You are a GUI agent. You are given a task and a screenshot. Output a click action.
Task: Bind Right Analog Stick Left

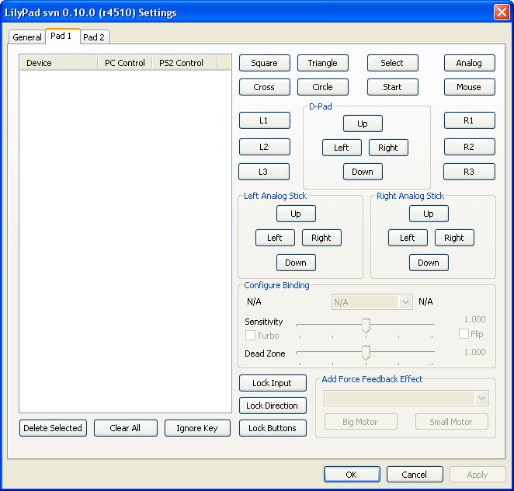pyautogui.click(x=408, y=238)
